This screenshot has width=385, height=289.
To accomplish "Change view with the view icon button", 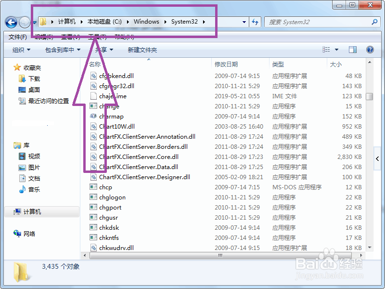I will [x=326, y=50].
